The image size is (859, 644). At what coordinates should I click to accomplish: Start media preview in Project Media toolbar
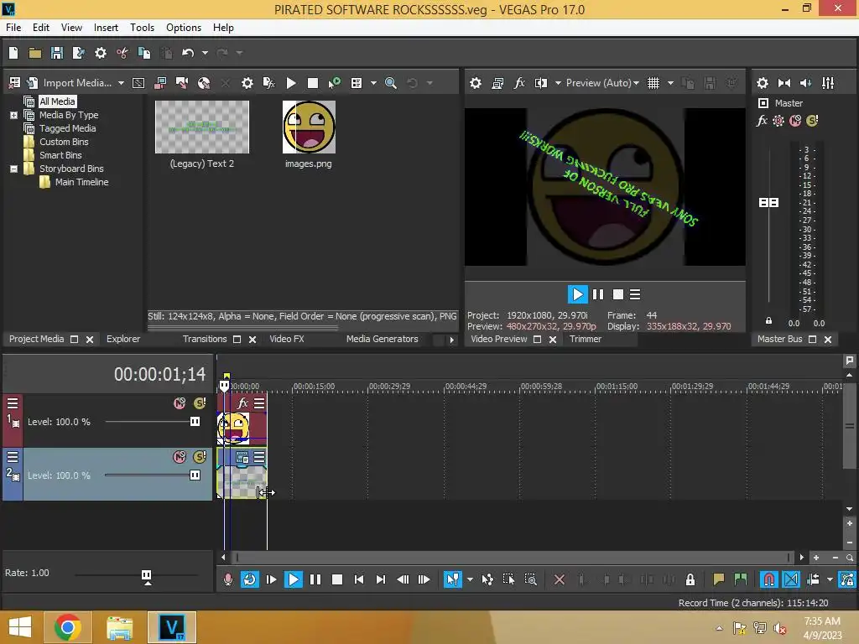(x=291, y=83)
